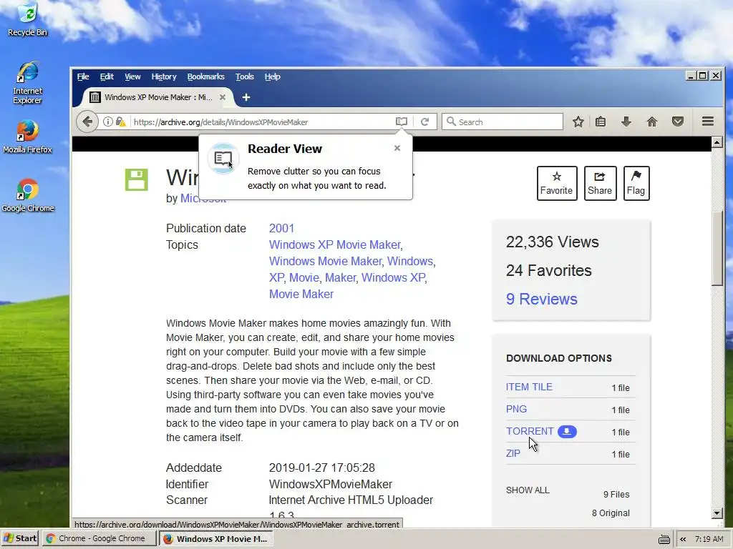The image size is (733, 549).
Task: Open the Recycle Bin desktop icon
Action: coord(28,19)
